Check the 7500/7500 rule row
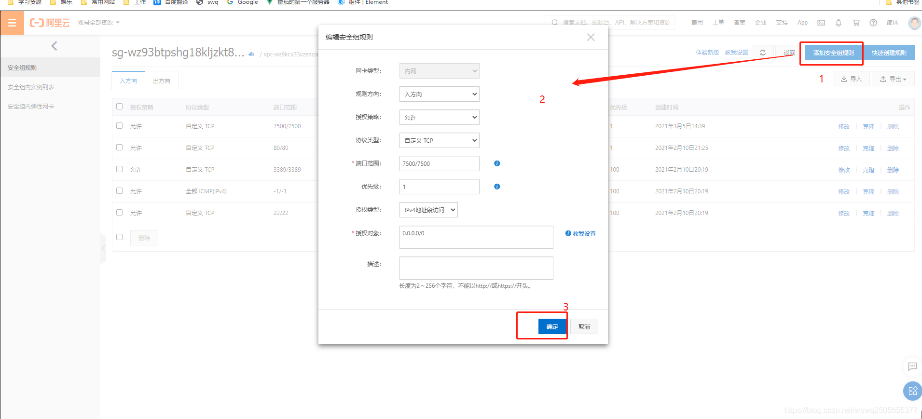This screenshot has width=922, height=419. pos(120,126)
